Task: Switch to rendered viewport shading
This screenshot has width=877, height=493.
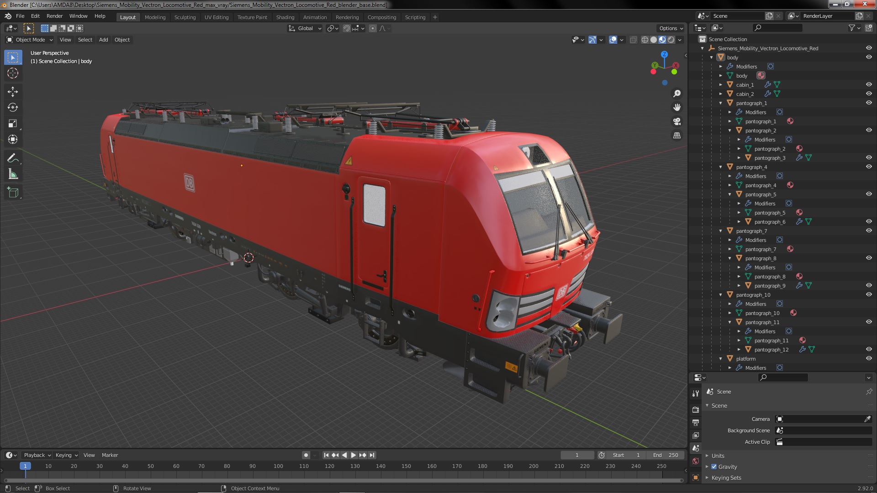Action: coord(671,40)
